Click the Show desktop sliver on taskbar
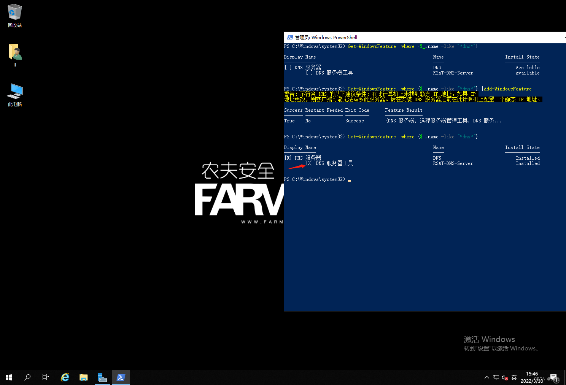Screen dimensions: 566x385 point(565,377)
